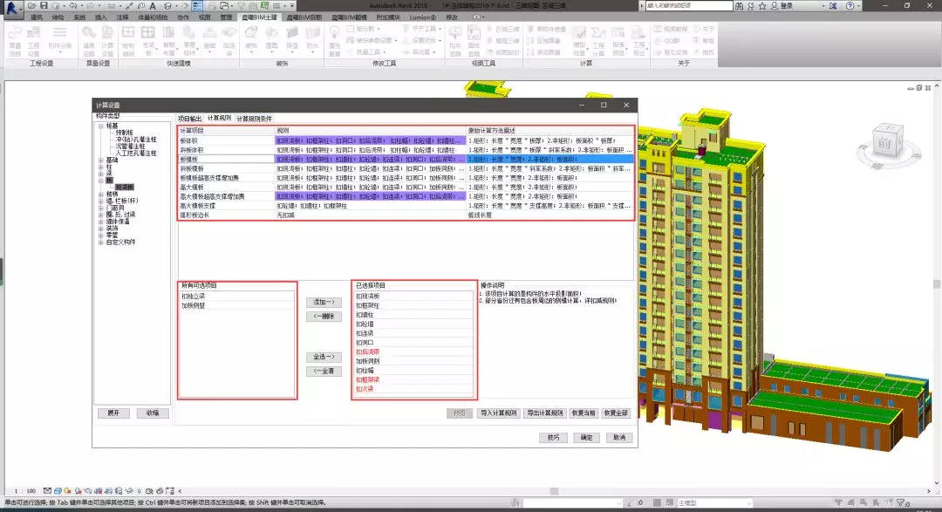Expand the 自定义构件 tree node
Image resolution: width=942 pixels, height=512 pixels.
click(x=100, y=242)
